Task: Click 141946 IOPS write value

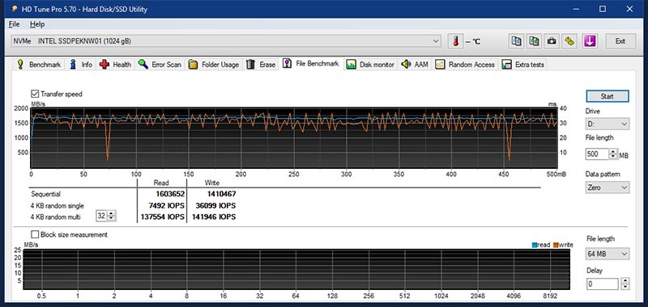Action: pyautogui.click(x=214, y=217)
